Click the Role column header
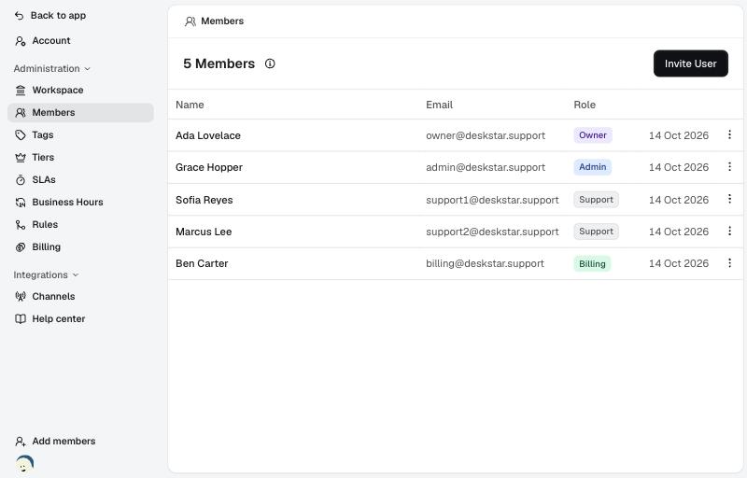Screen dimensions: 747x478 [585, 105]
